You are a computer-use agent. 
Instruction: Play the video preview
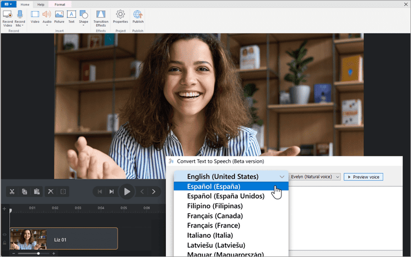click(x=127, y=192)
